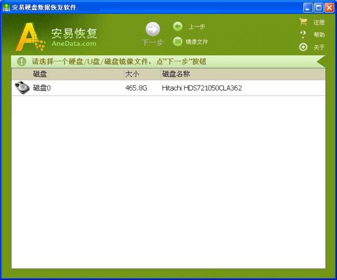Select the hard drive icon for 磁盘0
This screenshot has height=280, width=337.
point(22,88)
